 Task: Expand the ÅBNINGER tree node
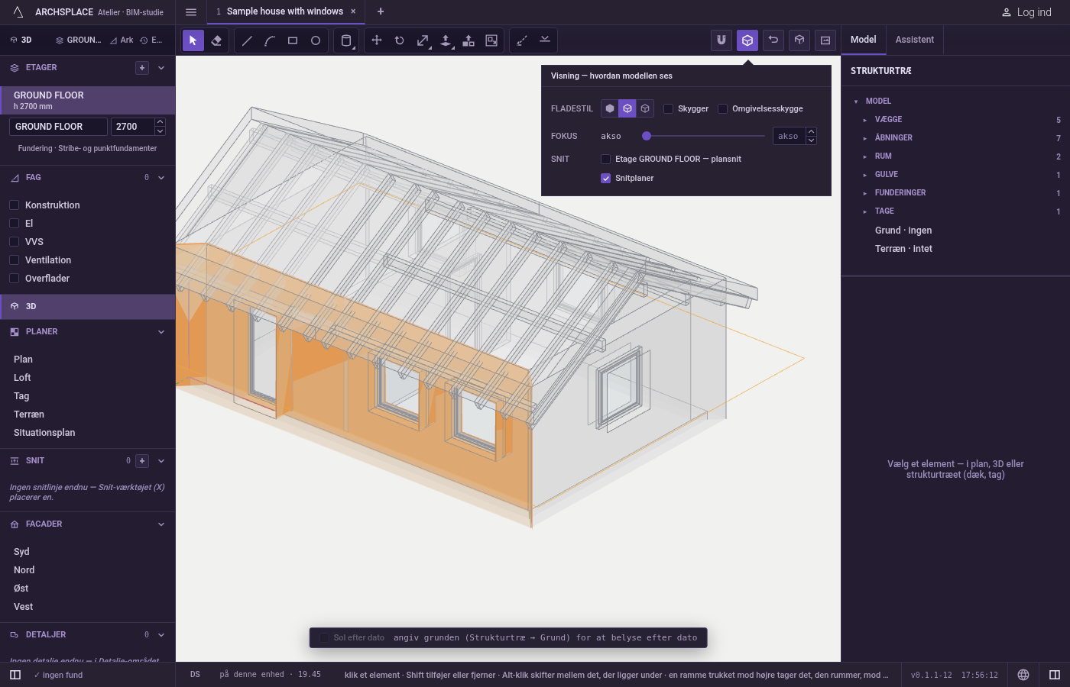865,138
